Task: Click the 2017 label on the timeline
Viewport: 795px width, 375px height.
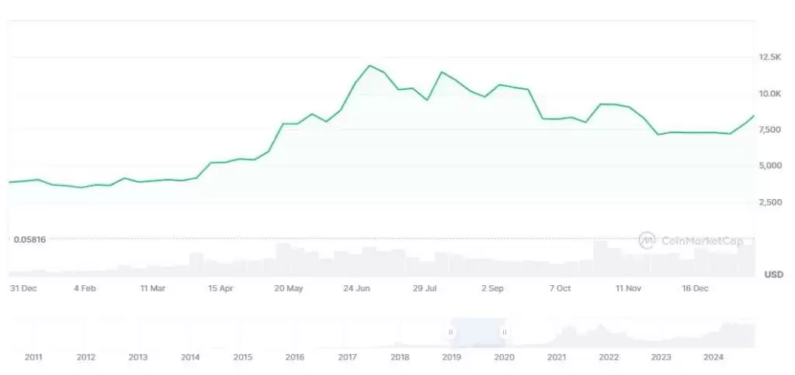Action: pos(347,358)
